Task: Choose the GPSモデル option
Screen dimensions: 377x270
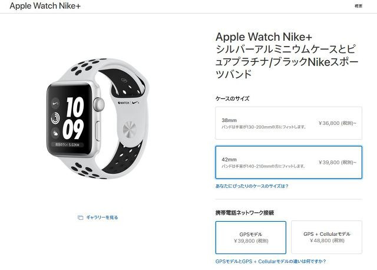Action: click(x=251, y=238)
